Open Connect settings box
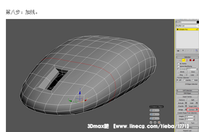The height and width of the screenshot is (132, 199). pos(197,110)
